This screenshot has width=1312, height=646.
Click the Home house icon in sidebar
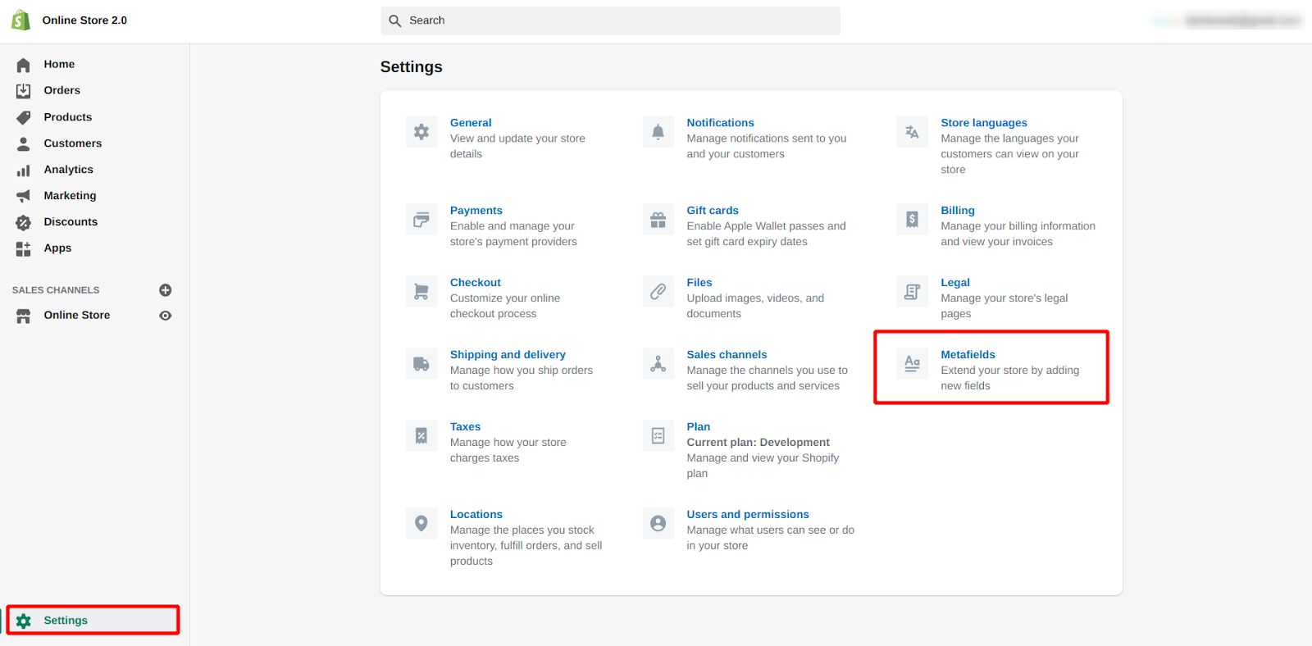[x=23, y=65]
